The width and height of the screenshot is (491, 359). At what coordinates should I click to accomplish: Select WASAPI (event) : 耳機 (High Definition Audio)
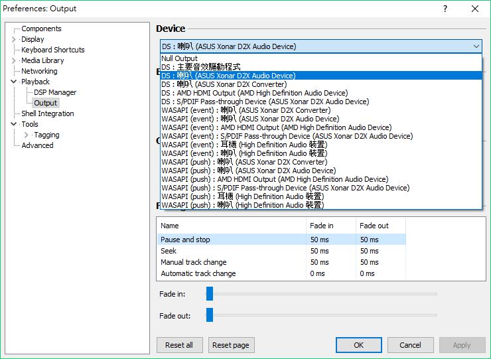click(x=321, y=145)
